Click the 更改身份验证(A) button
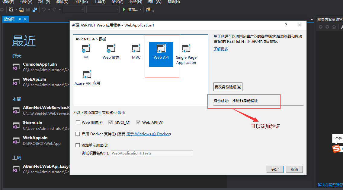Screen dimensions: 343x190 click(228, 87)
